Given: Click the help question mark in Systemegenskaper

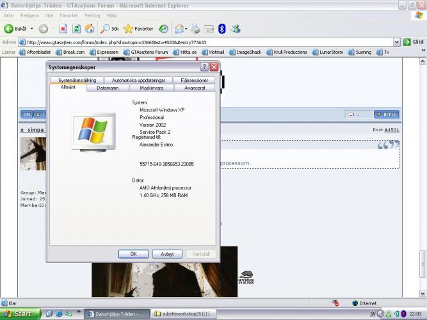Looking at the screenshot, I should pyautogui.click(x=204, y=67).
